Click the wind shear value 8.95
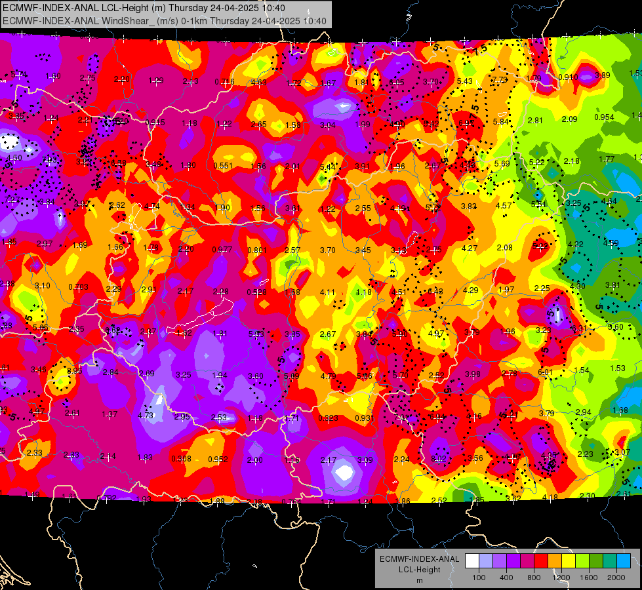Screen dimensions: 642x590 click(75, 370)
